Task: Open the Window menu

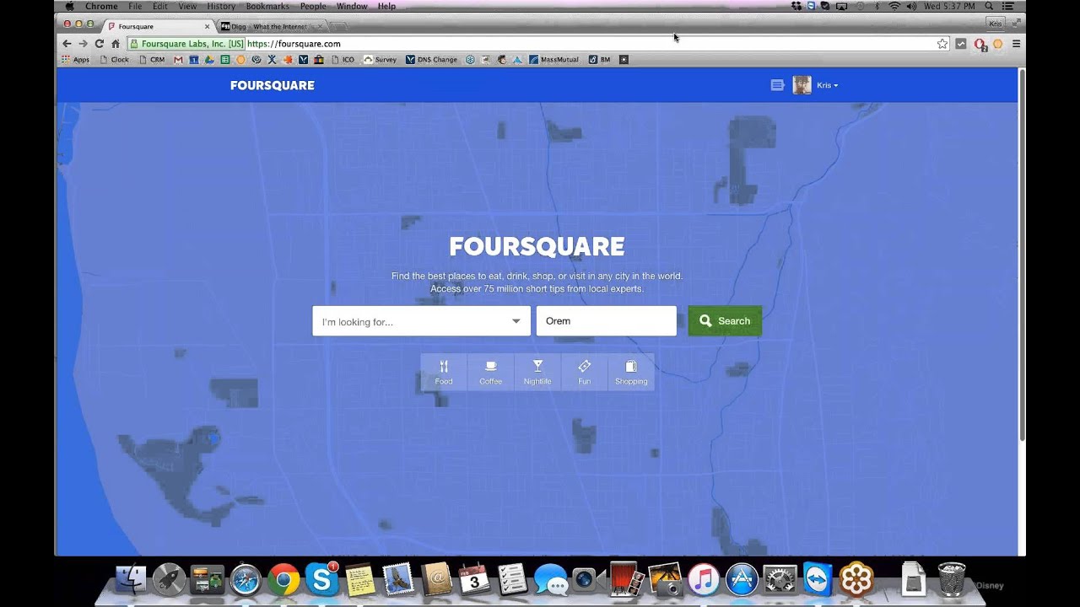Action: tap(352, 6)
